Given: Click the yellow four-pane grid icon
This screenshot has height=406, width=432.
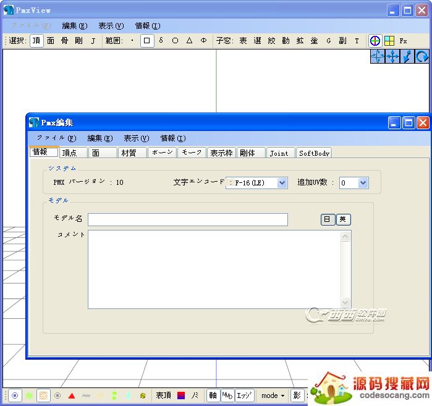Looking at the screenshot, I should tap(389, 41).
